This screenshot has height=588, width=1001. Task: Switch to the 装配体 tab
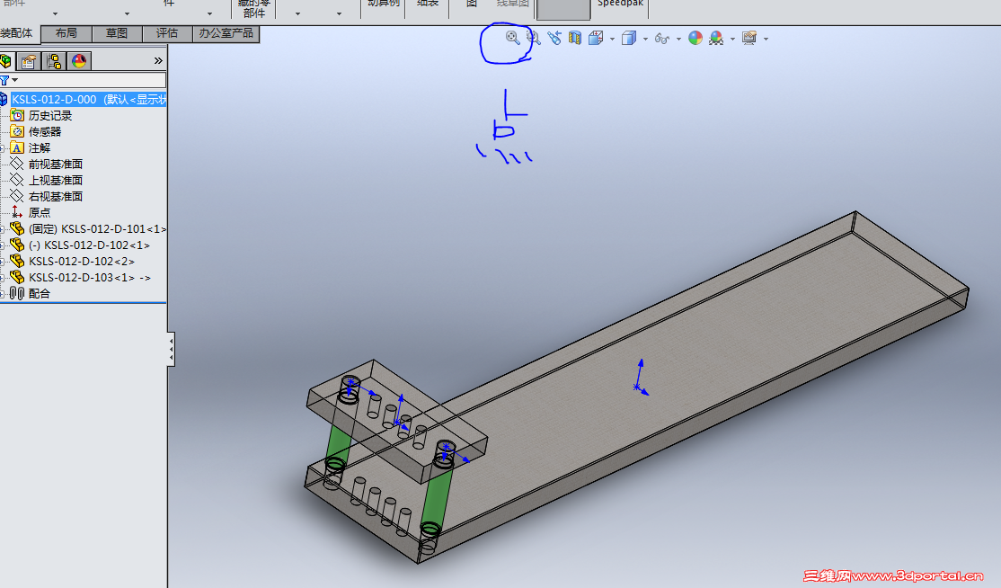pos(19,33)
